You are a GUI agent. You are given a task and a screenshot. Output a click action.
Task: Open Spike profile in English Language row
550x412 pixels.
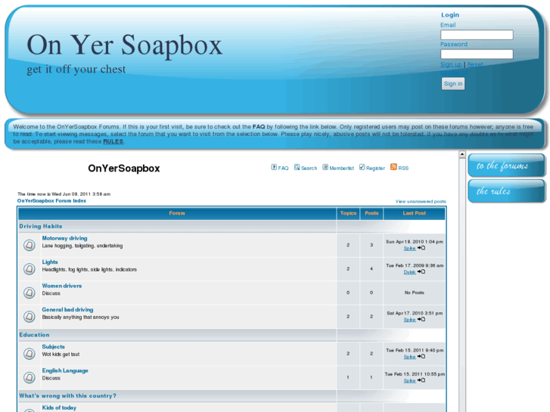(x=409, y=381)
